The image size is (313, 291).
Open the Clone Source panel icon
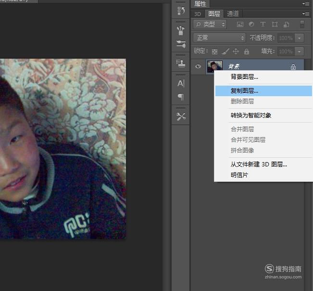pyautogui.click(x=181, y=63)
